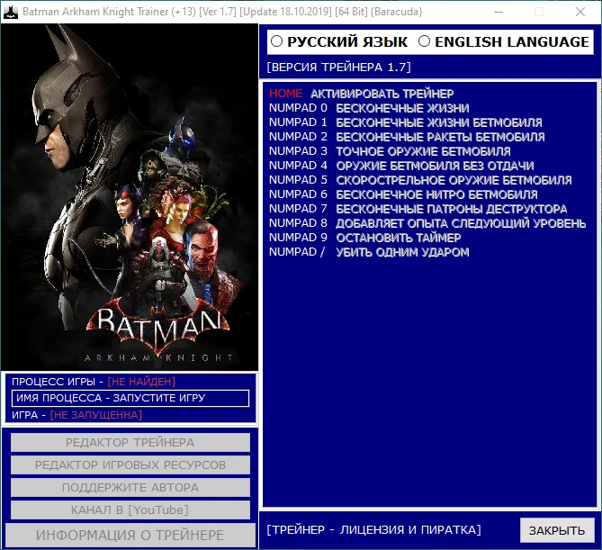
Task: Click the Batman Arkham Knight cover image
Action: coord(130,197)
